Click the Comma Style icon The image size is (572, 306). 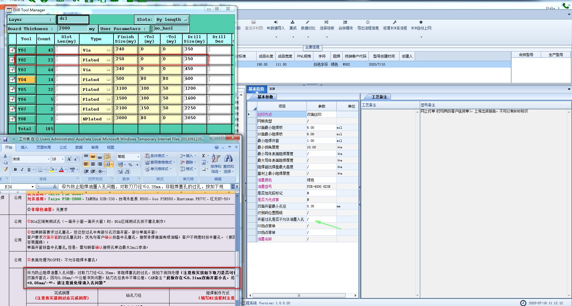[137, 164]
